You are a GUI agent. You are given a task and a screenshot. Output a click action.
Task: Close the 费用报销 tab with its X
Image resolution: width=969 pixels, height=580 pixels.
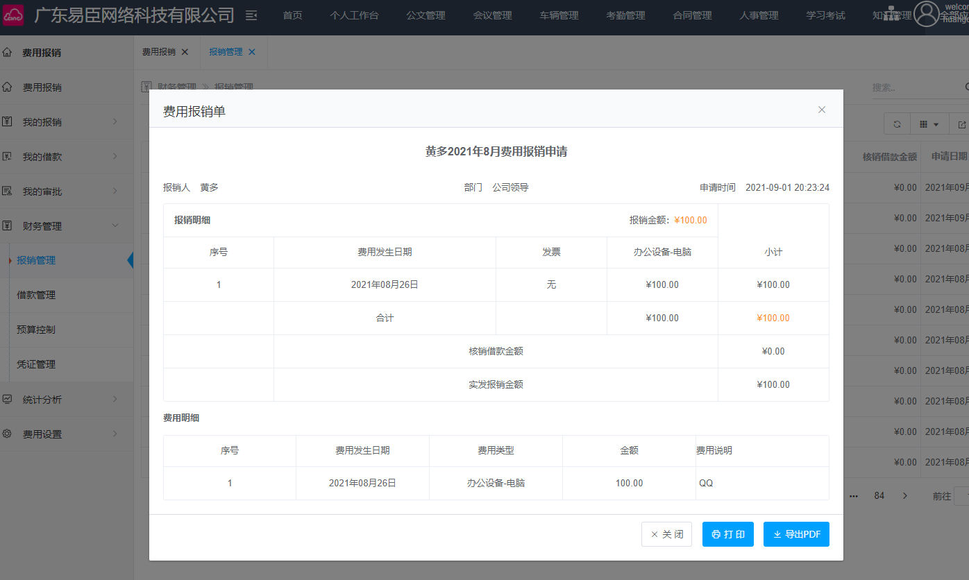click(185, 52)
